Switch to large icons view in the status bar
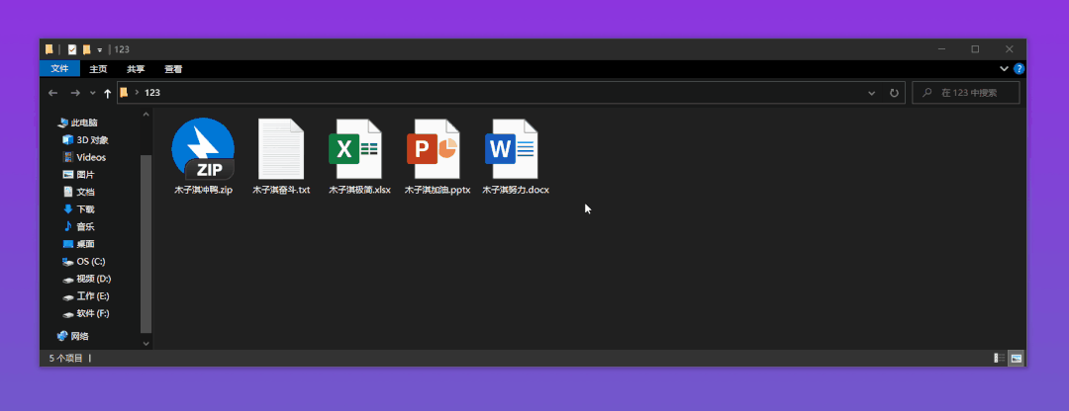Viewport: 1069px width, 411px height. [x=1017, y=358]
